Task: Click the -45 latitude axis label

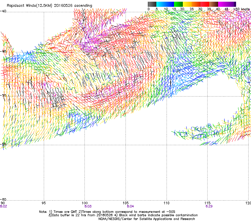Action: coord(3,51)
